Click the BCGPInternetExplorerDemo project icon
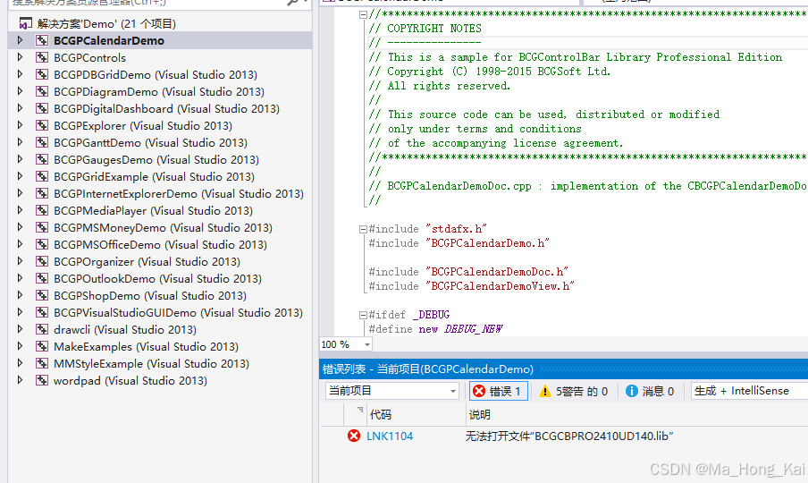This screenshot has height=483, width=808. pyautogui.click(x=42, y=193)
